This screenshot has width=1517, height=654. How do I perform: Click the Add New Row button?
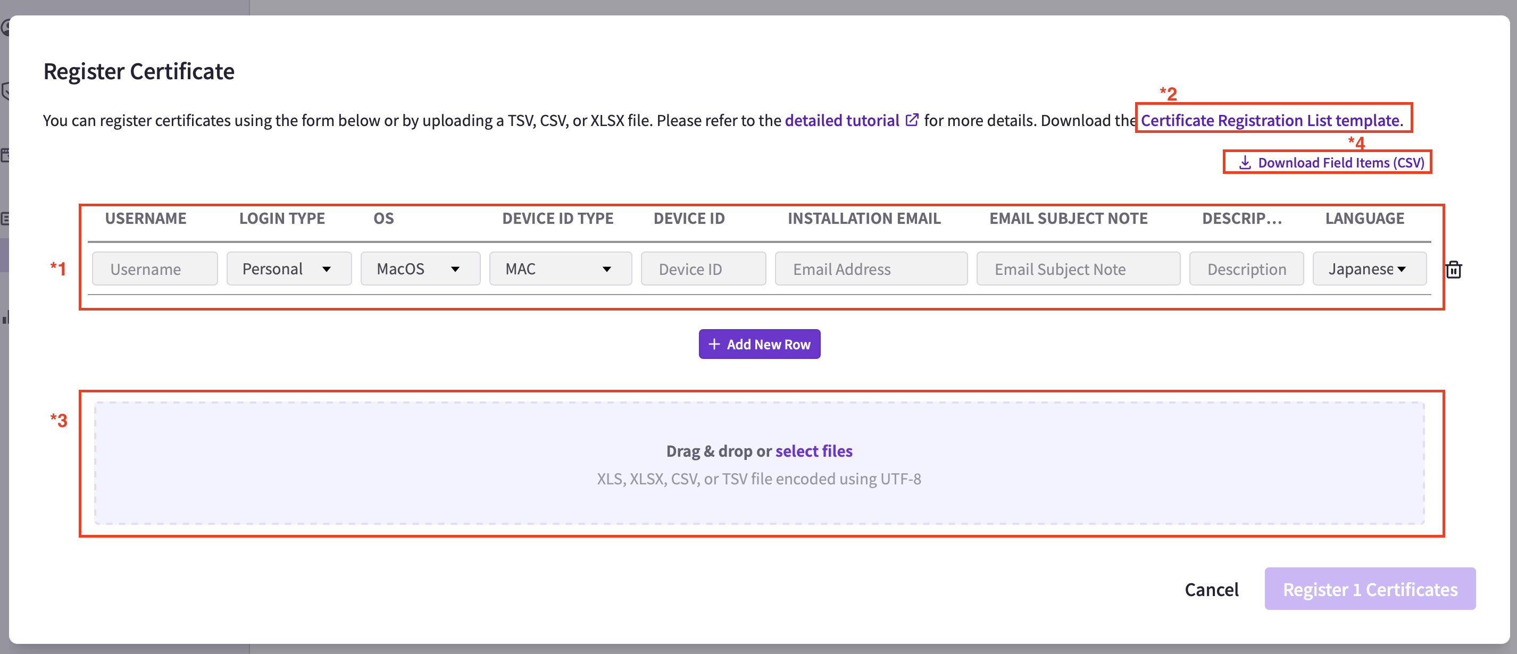pyautogui.click(x=759, y=344)
